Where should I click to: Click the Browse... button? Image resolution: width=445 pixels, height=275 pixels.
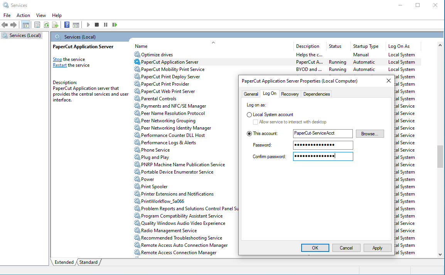point(369,134)
